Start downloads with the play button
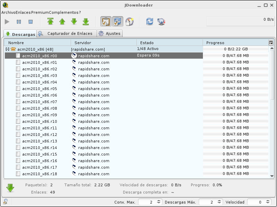The width and height of the screenshot is (277, 207). 7,22
